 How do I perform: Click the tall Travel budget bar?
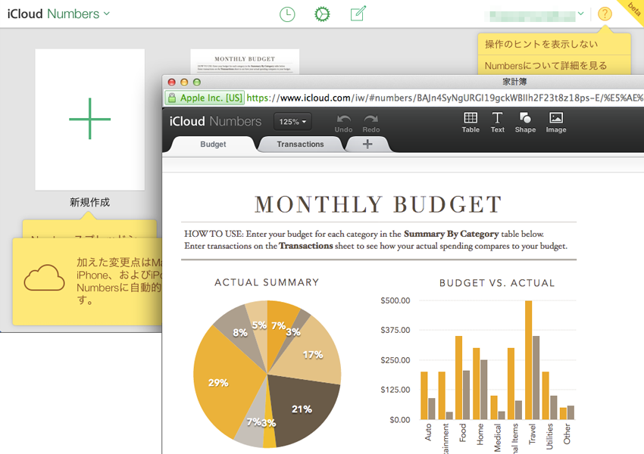click(x=529, y=360)
